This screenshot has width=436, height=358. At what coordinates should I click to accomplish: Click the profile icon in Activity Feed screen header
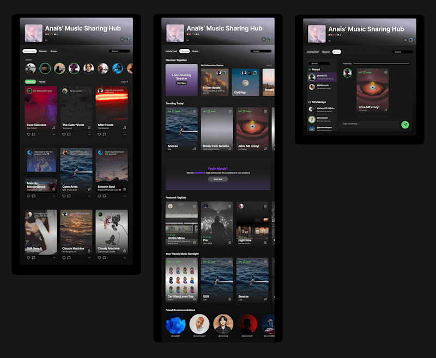point(122,39)
